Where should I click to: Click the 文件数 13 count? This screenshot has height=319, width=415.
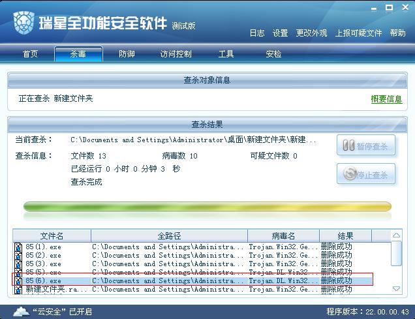[x=88, y=156]
